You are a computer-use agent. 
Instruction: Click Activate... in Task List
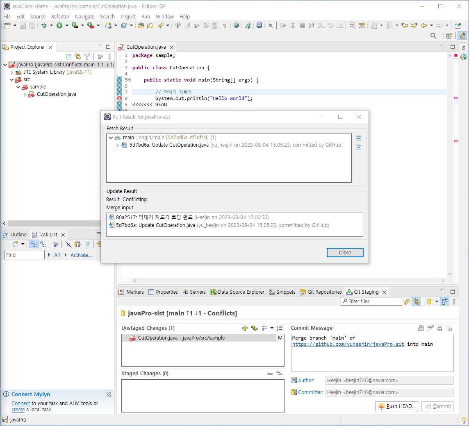[x=81, y=255]
